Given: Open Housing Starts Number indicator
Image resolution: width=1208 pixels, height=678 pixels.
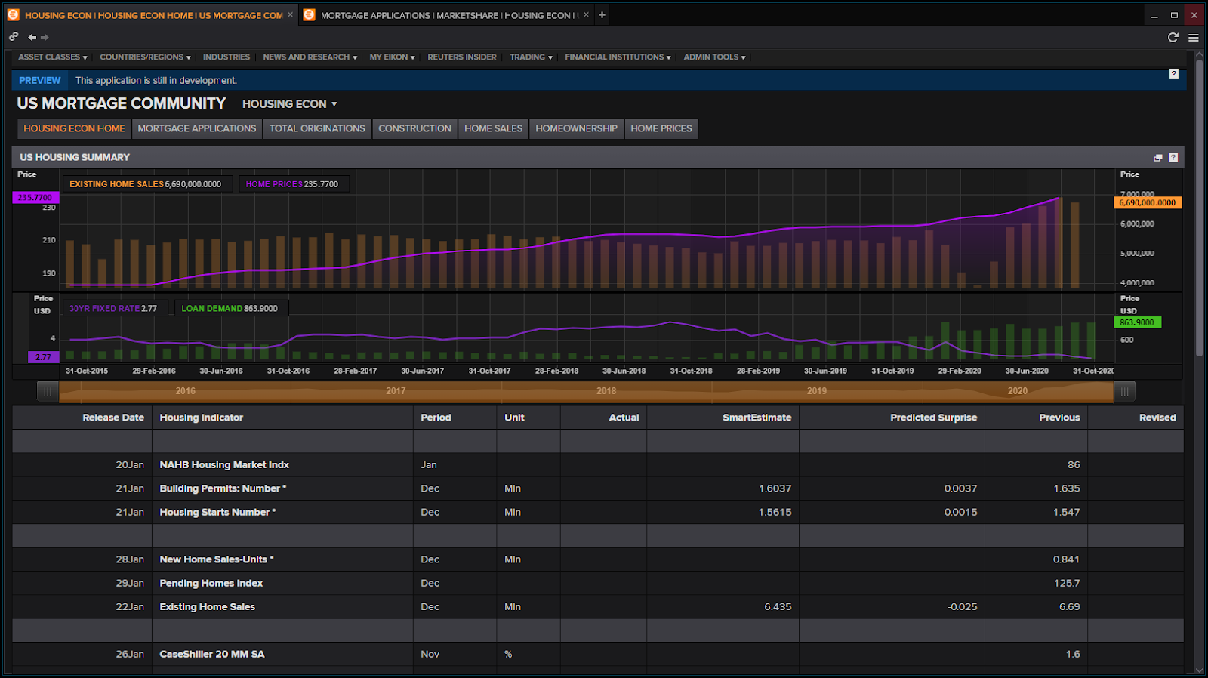Looking at the screenshot, I should [217, 512].
